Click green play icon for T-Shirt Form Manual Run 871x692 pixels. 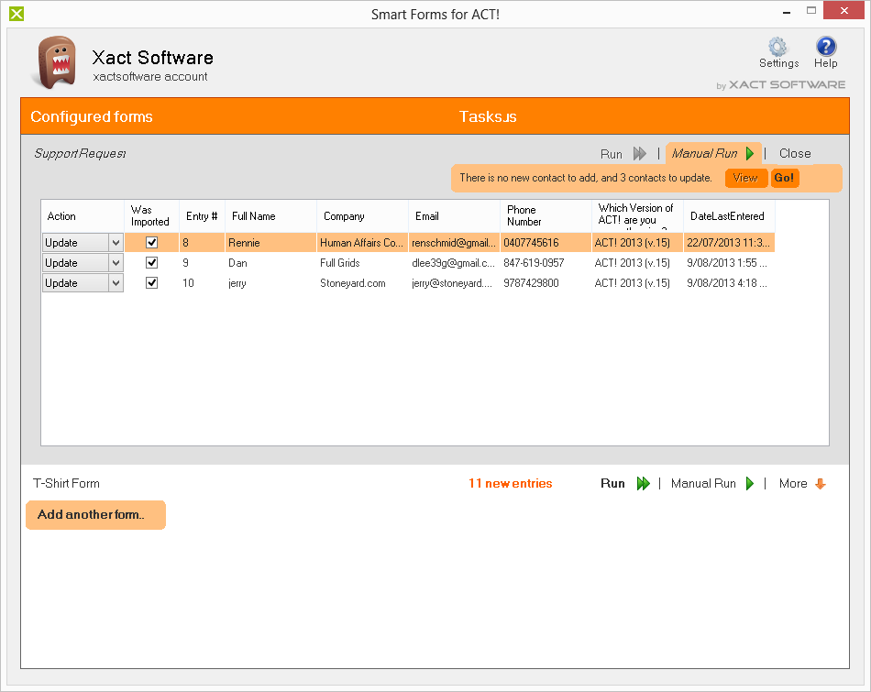point(750,483)
